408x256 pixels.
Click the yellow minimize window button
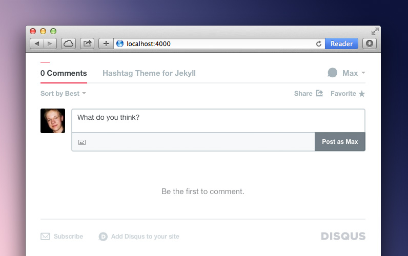pos(43,31)
